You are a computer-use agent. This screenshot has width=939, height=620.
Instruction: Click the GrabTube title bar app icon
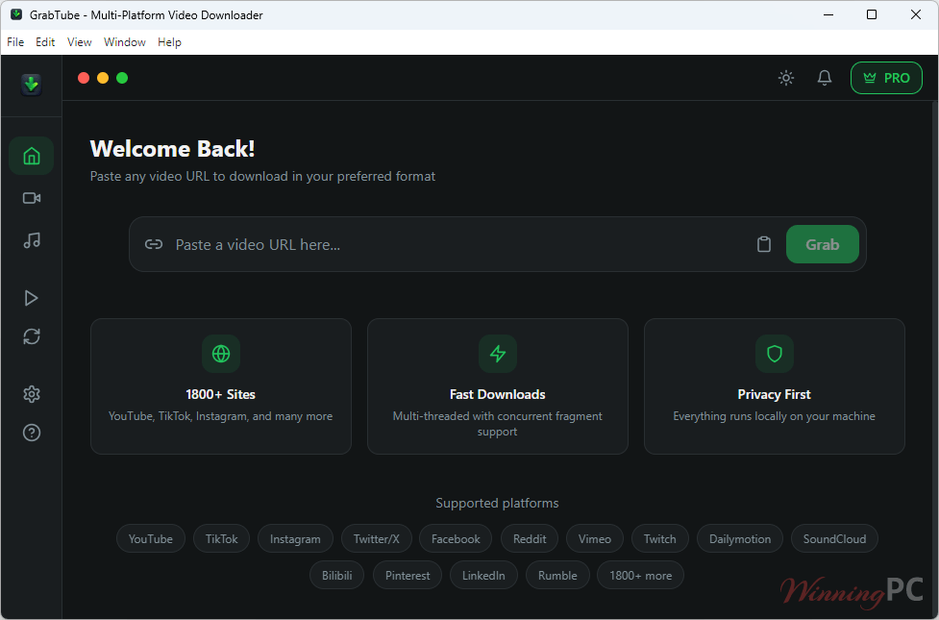[x=16, y=14]
